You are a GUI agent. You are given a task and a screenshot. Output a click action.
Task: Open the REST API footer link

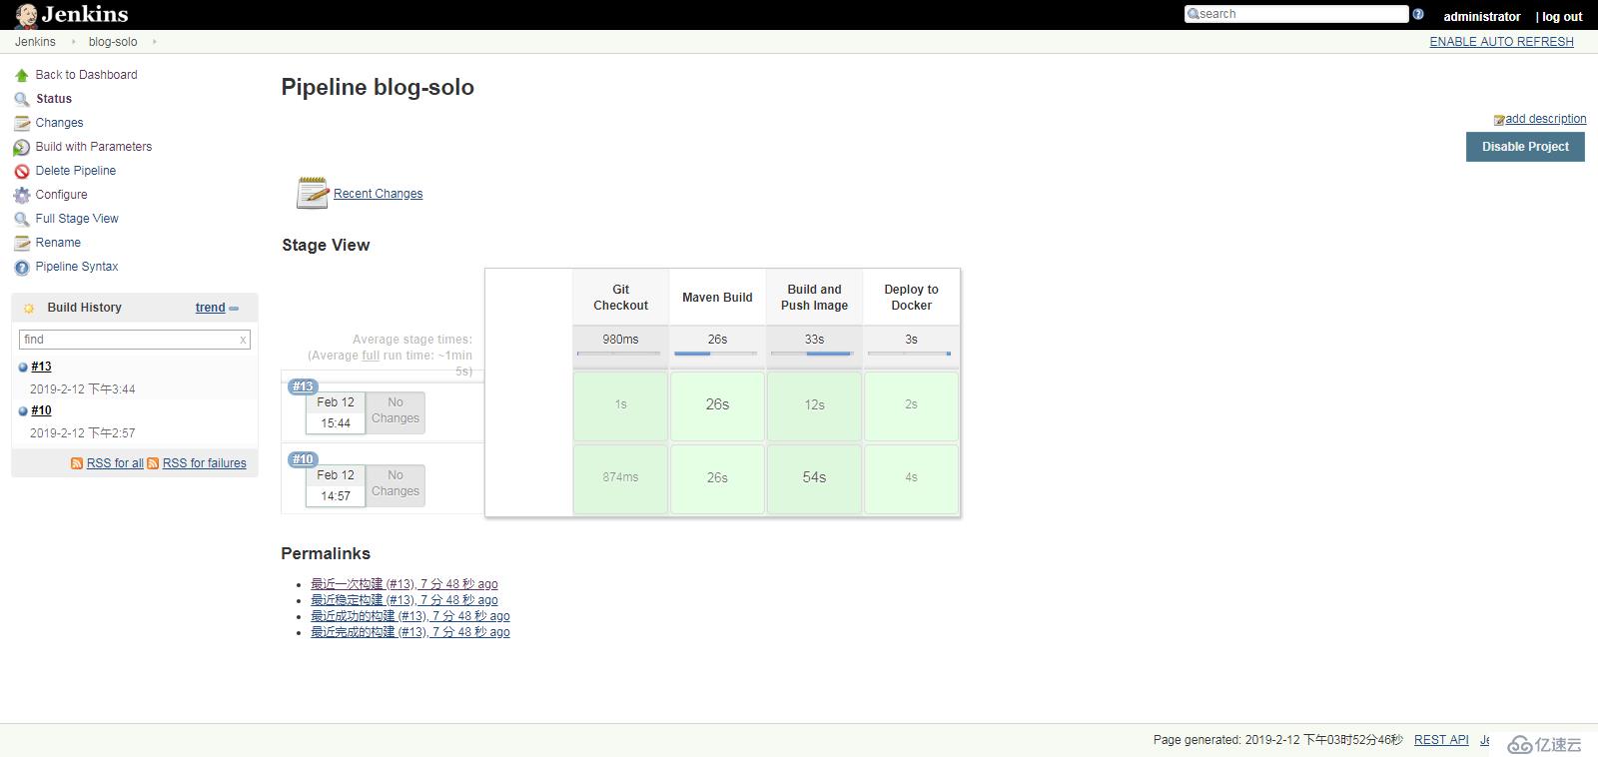[1441, 740]
